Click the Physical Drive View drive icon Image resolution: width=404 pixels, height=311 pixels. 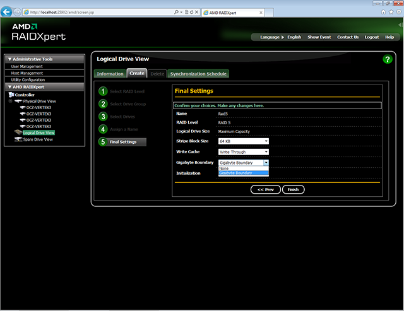[x=18, y=101]
